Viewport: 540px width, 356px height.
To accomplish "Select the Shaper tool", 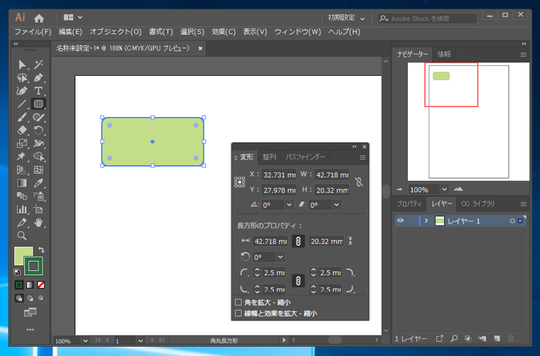I will coord(38,117).
